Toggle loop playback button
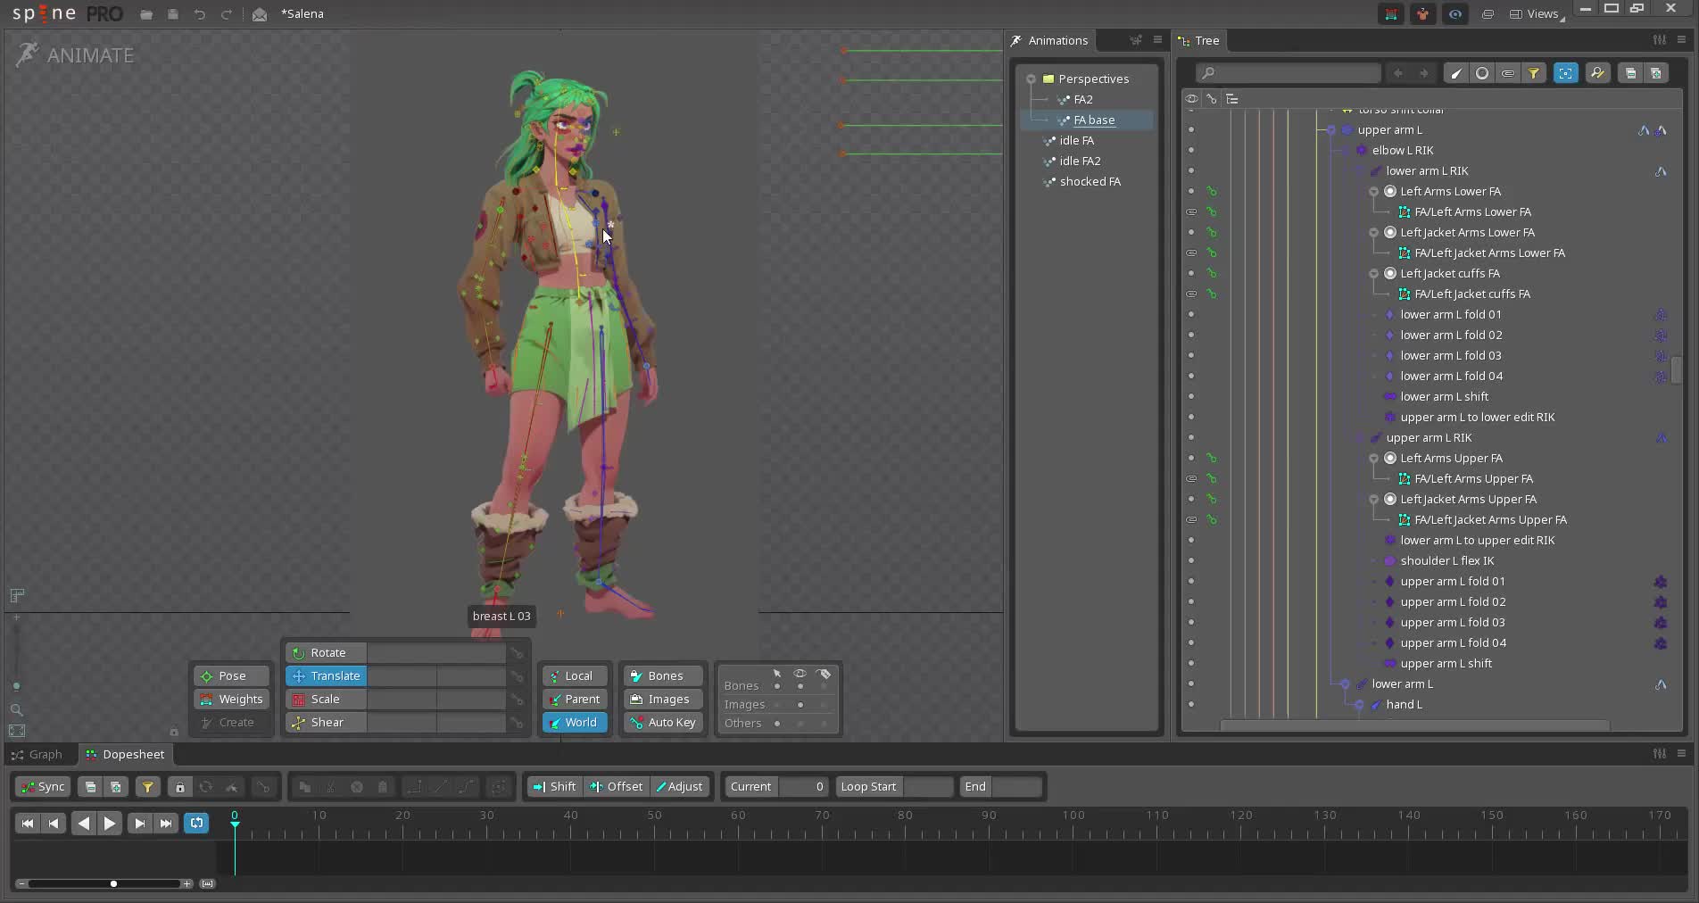The height and width of the screenshot is (903, 1699). (x=196, y=824)
